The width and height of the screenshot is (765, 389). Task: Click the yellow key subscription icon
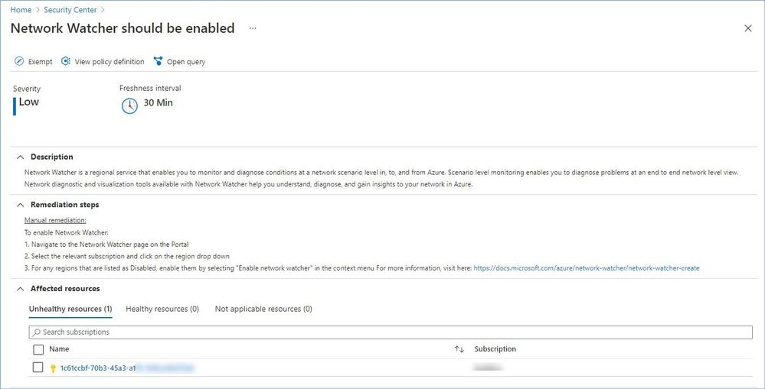click(53, 368)
